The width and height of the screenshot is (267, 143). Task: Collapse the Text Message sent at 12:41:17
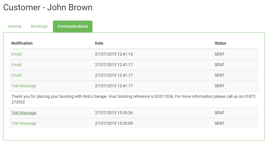pyautogui.click(x=24, y=86)
